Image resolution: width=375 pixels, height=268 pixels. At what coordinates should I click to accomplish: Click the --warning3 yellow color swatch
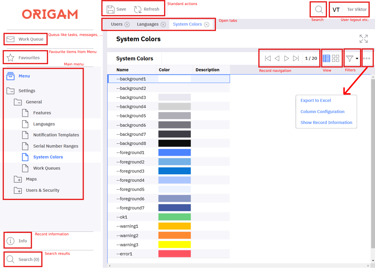175,244
